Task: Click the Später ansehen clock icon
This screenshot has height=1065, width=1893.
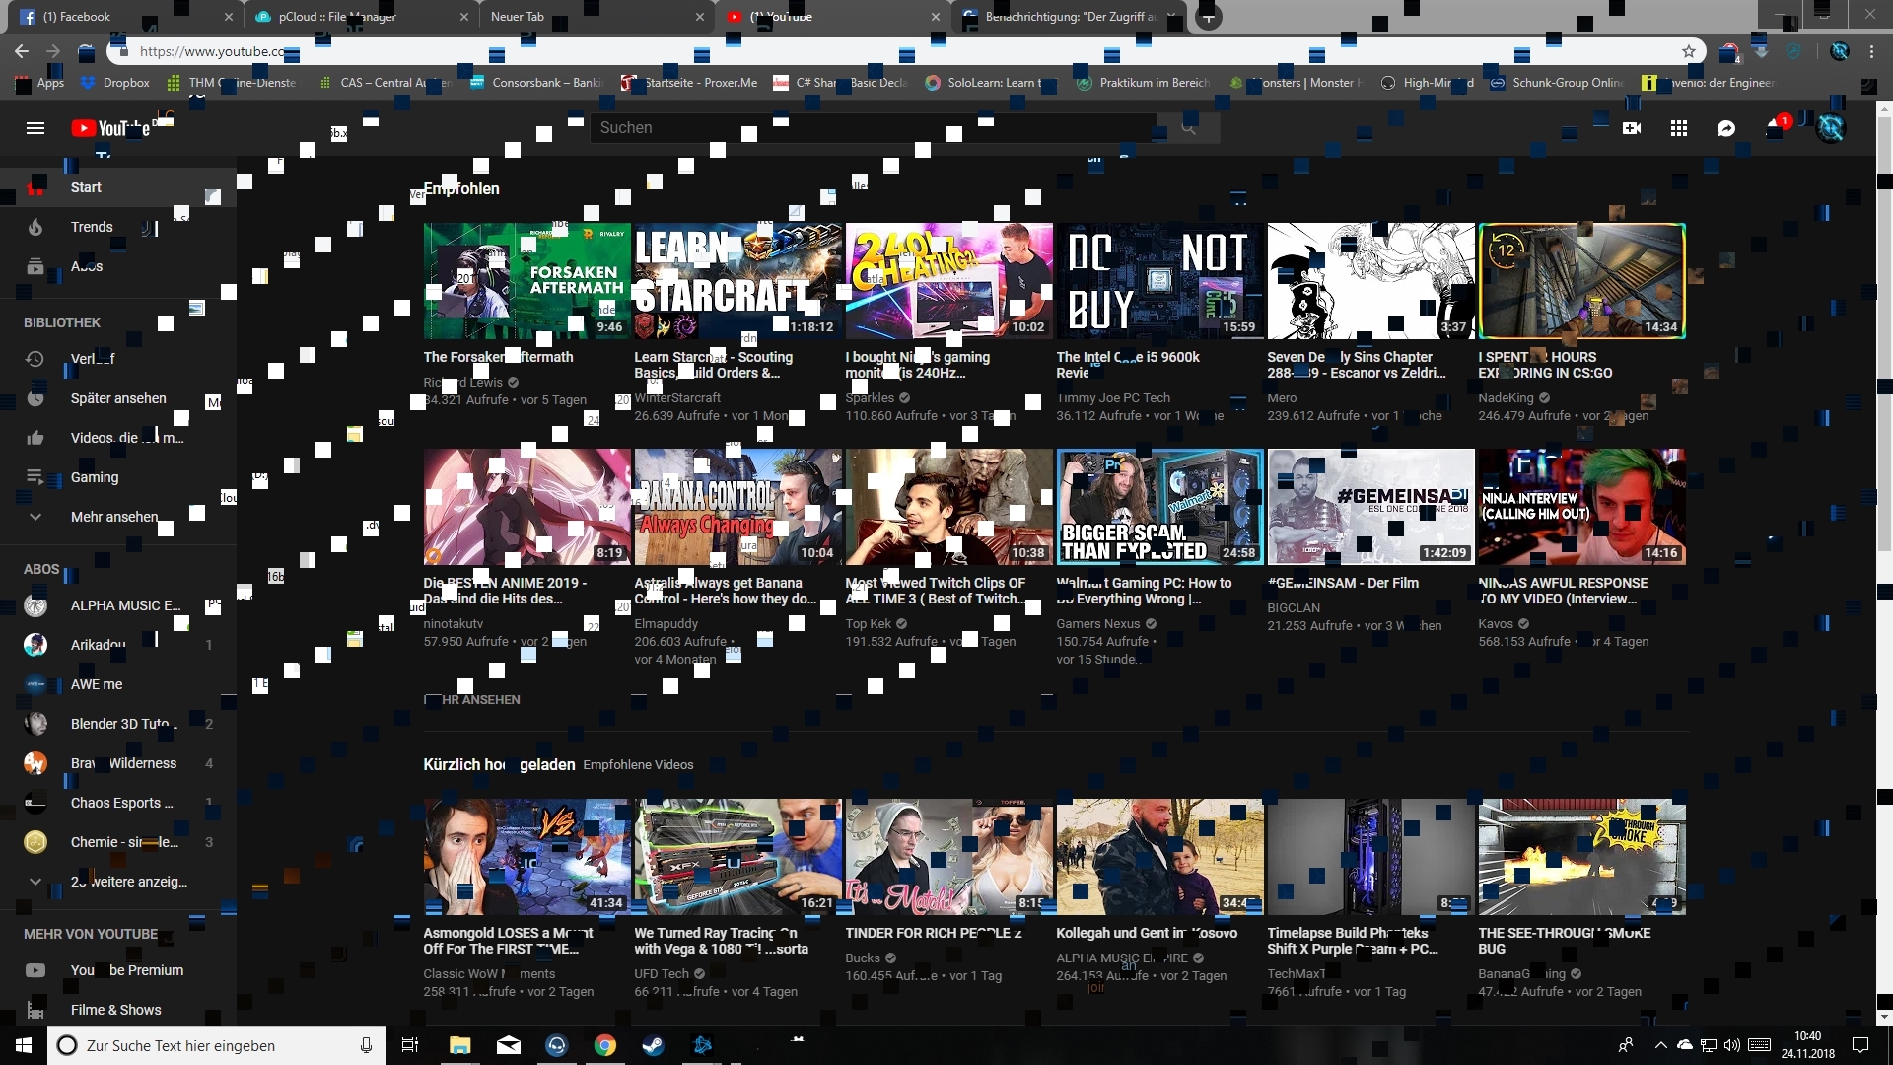Action: (35, 398)
